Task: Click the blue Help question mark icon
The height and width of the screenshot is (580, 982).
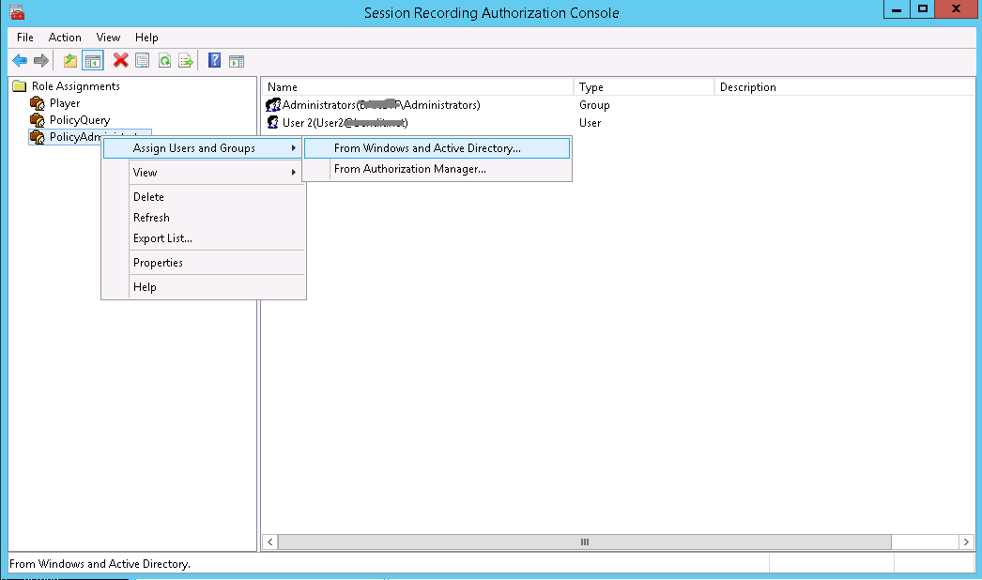Action: [214, 61]
